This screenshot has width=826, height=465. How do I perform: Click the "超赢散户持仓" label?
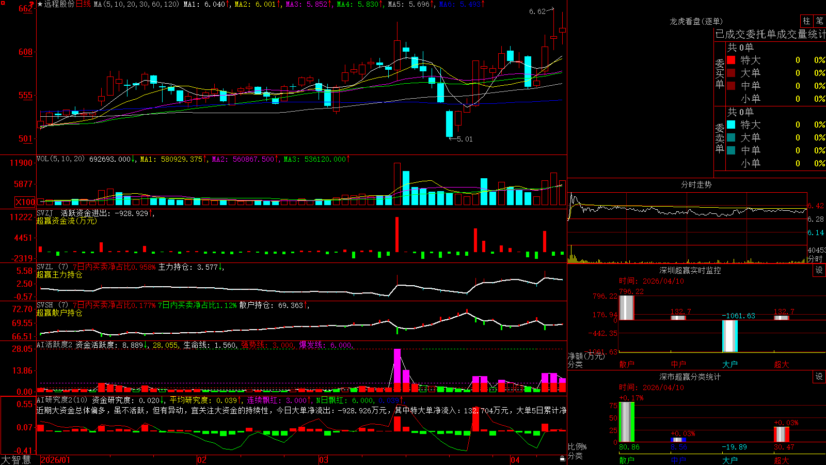click(x=59, y=313)
